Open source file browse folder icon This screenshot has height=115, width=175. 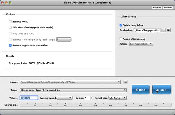point(125,82)
